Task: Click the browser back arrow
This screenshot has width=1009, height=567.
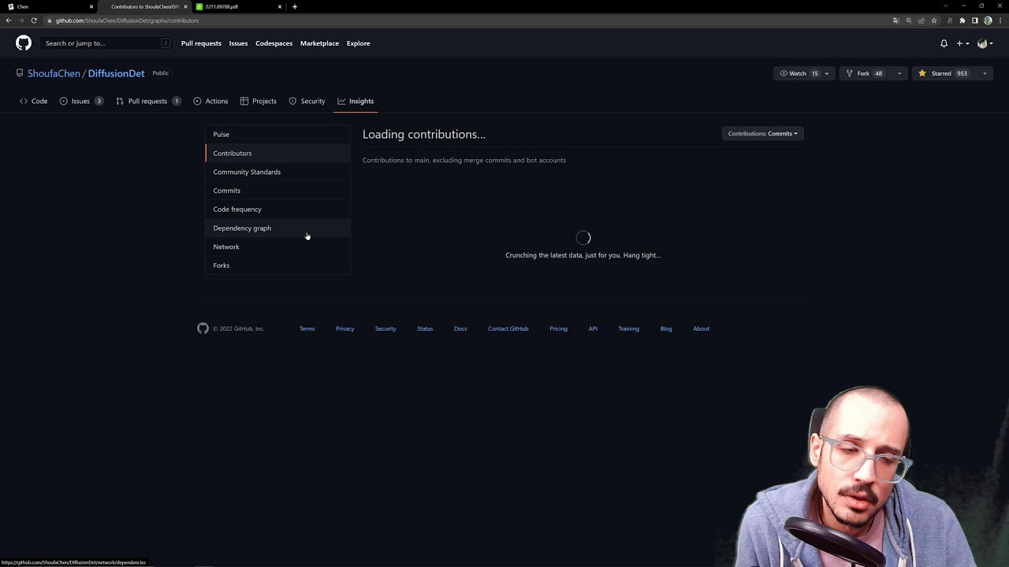Action: 9,20
